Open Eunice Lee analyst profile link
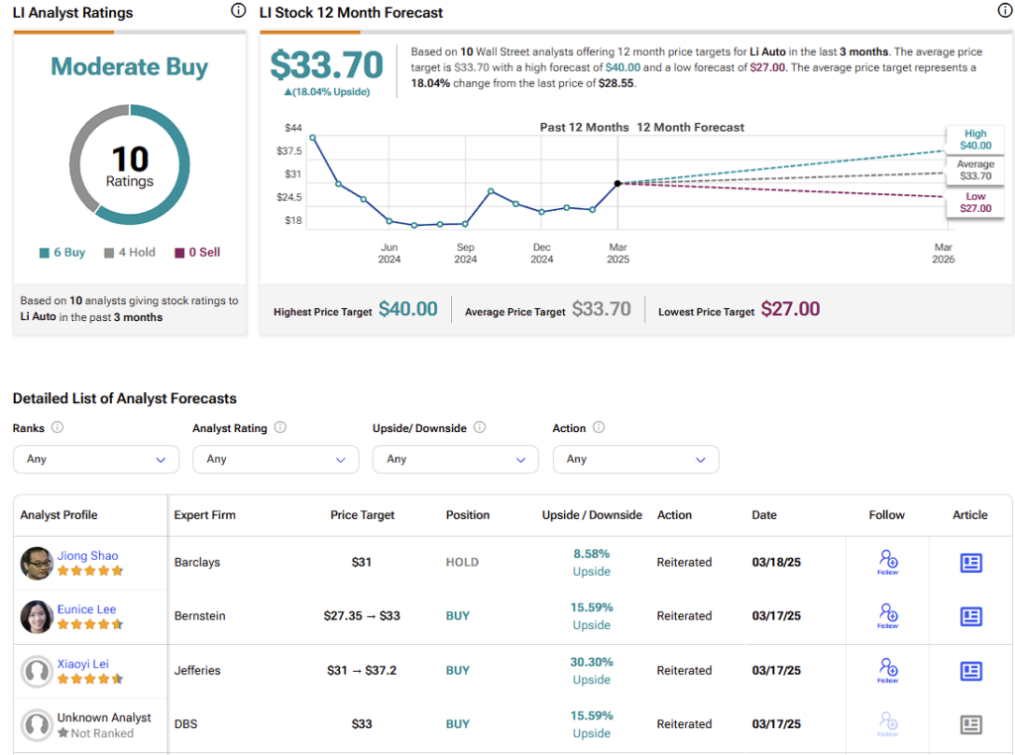 point(86,608)
